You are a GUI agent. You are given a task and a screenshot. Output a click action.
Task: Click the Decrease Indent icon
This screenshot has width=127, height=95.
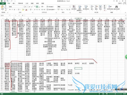[x=42, y=10]
